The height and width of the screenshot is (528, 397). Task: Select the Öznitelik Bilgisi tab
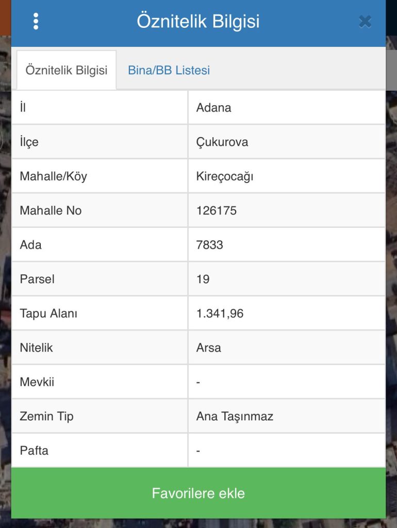coord(67,70)
